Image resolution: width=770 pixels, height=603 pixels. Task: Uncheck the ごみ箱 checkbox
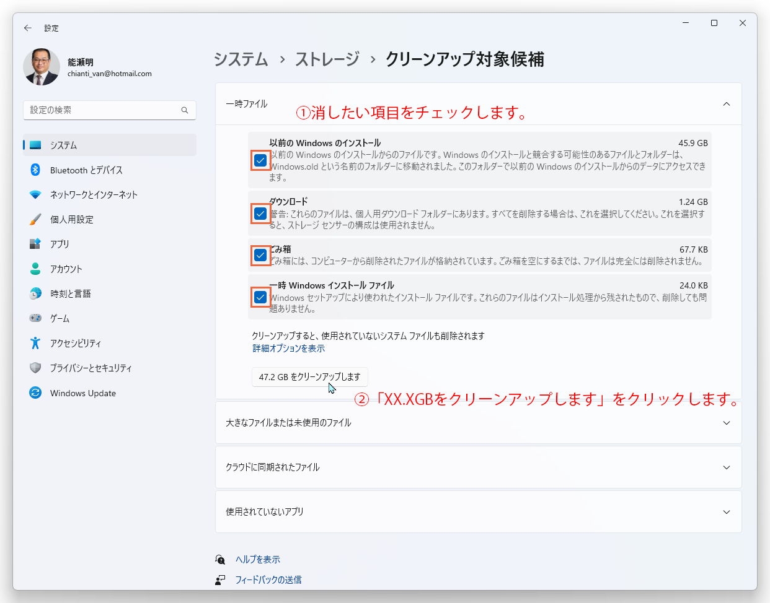(x=260, y=255)
